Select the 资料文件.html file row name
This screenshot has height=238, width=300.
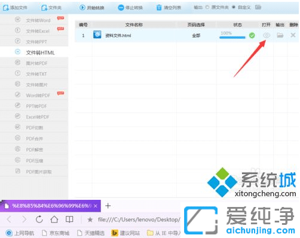118,36
